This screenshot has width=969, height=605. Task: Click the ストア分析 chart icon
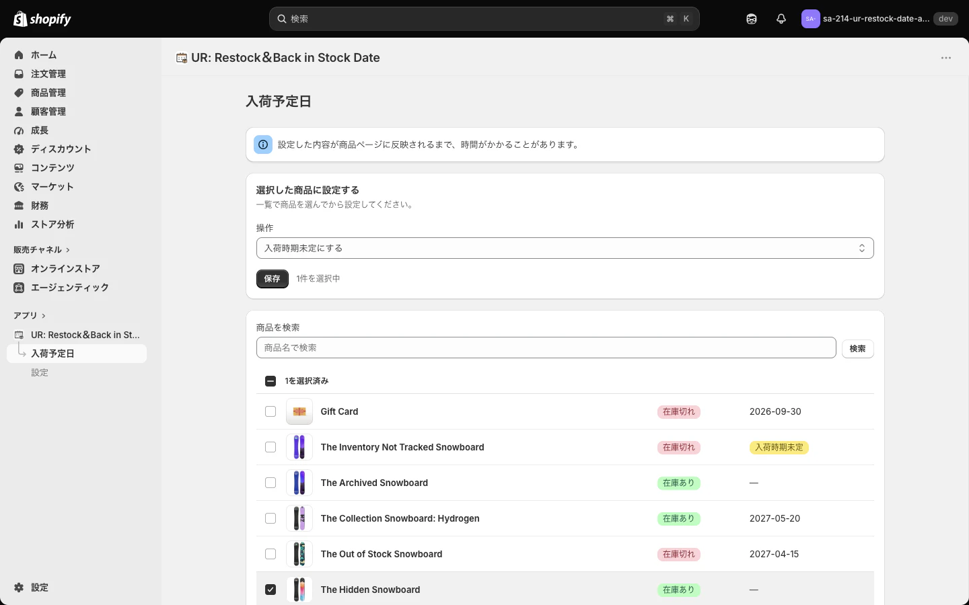pos(19,225)
